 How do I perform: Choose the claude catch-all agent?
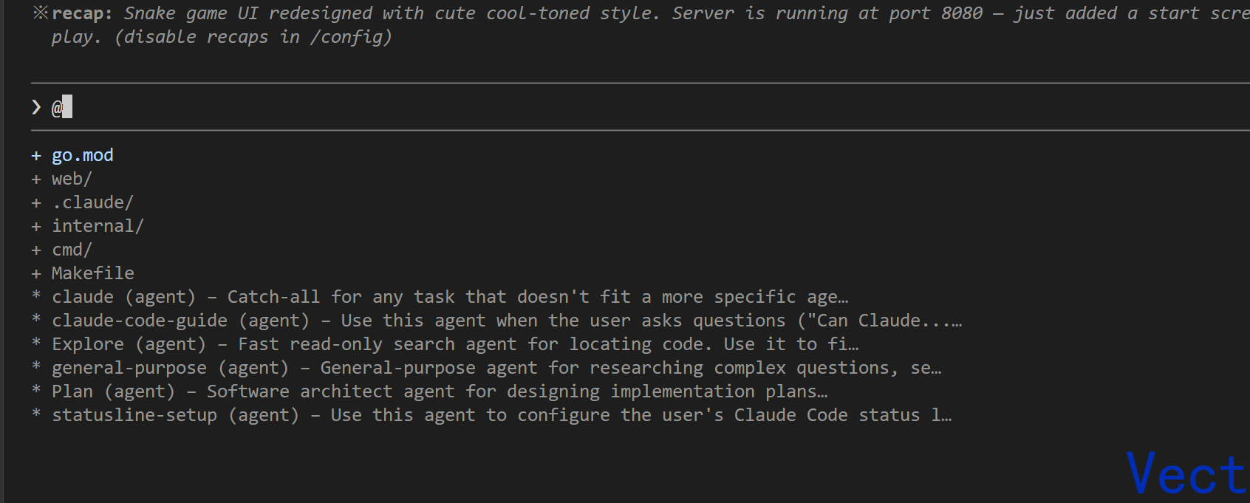point(450,297)
